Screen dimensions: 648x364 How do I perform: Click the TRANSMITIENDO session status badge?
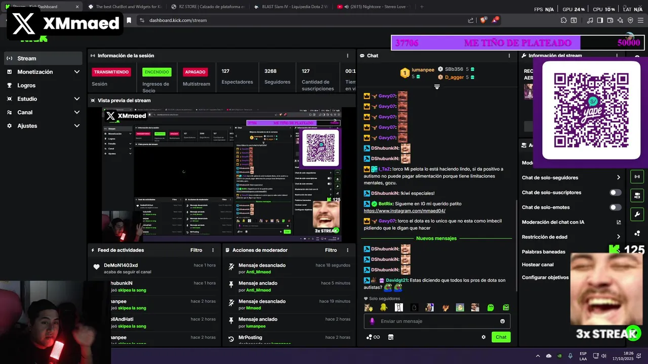coord(111,72)
